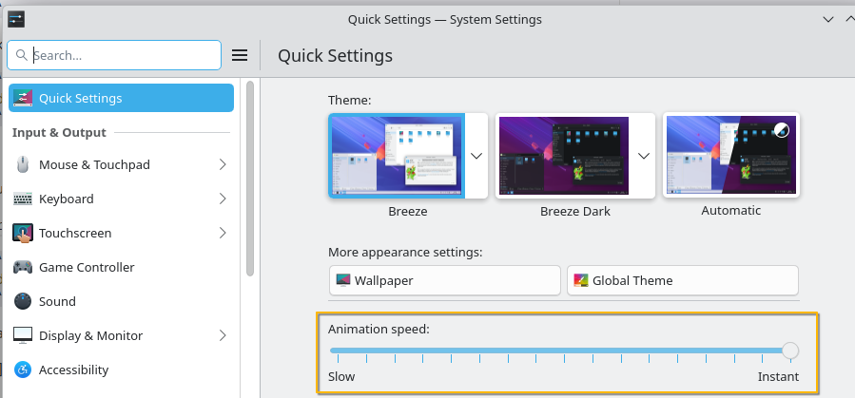The height and width of the screenshot is (398, 855).
Task: Focus the Search input field
Action: pos(124,55)
